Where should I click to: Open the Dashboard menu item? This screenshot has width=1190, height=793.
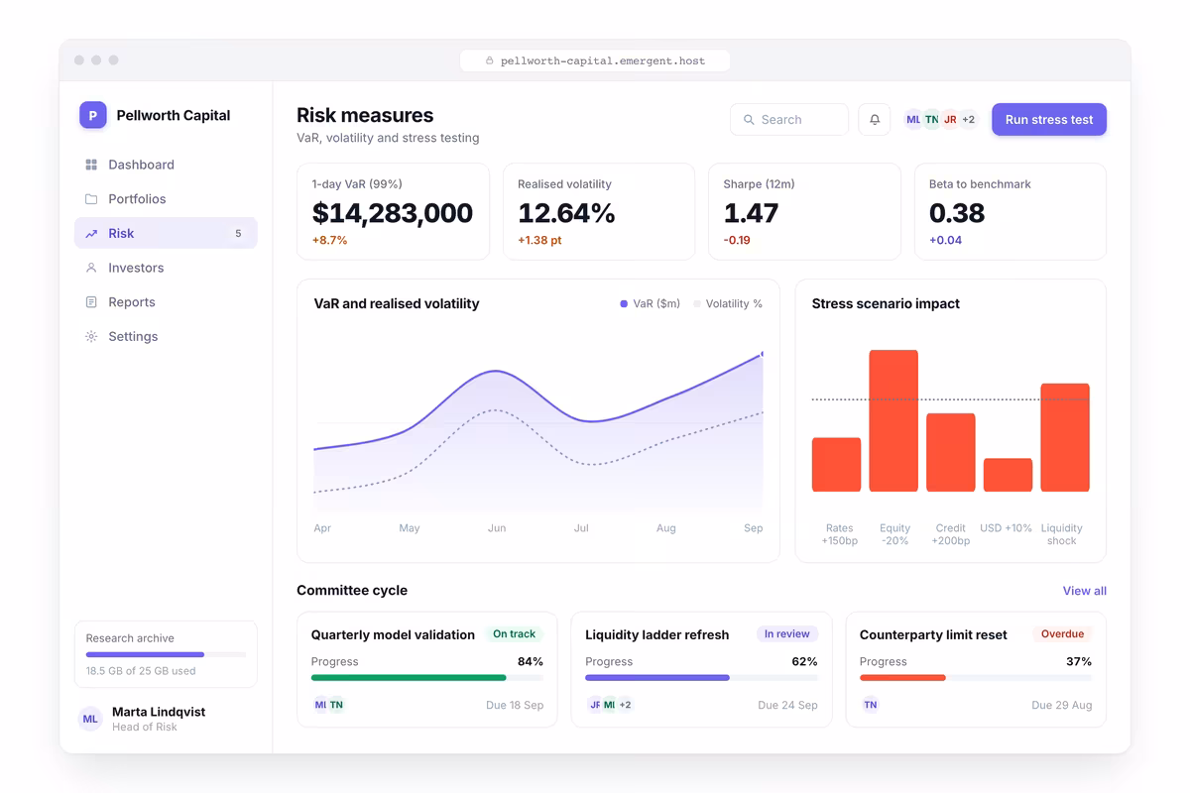coord(166,165)
